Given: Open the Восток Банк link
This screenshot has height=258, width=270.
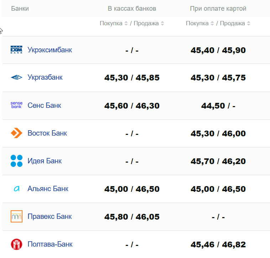Looking at the screenshot, I should coord(47,133).
